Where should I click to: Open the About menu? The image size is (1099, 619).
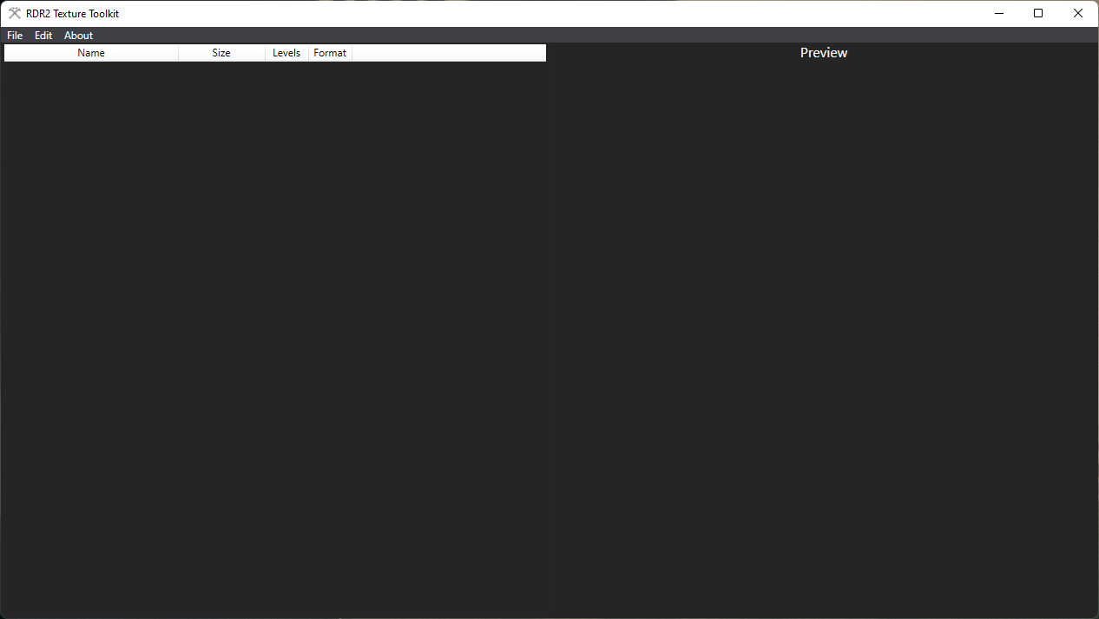click(x=78, y=36)
